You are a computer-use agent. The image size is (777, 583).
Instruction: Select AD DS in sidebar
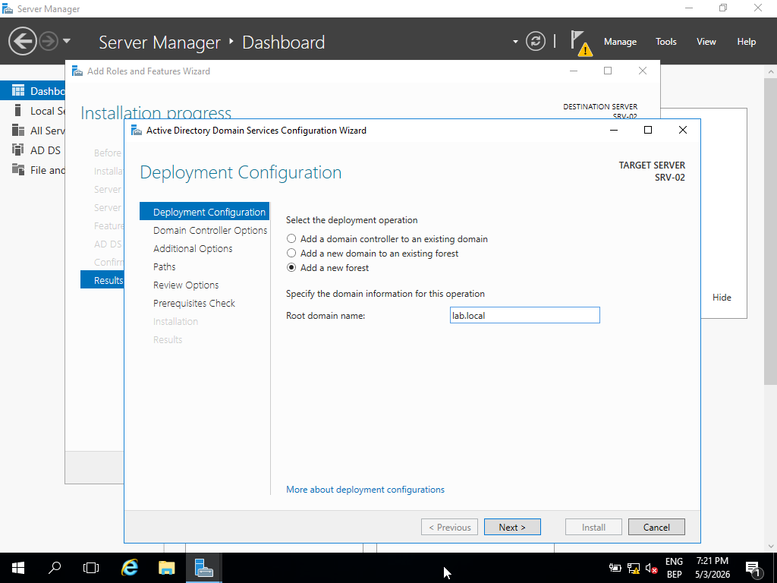33,150
